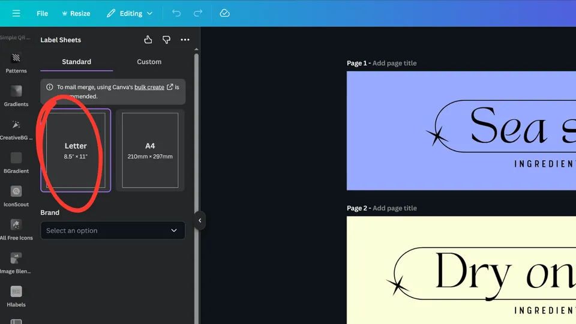Open the All Free Icons app
The image size is (576, 324).
click(16, 230)
